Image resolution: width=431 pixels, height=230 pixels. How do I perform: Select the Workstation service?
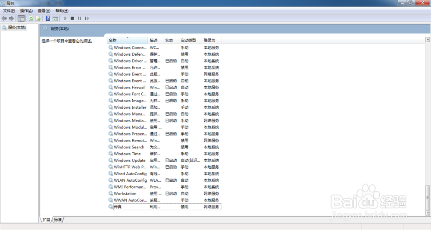[x=164, y=193]
